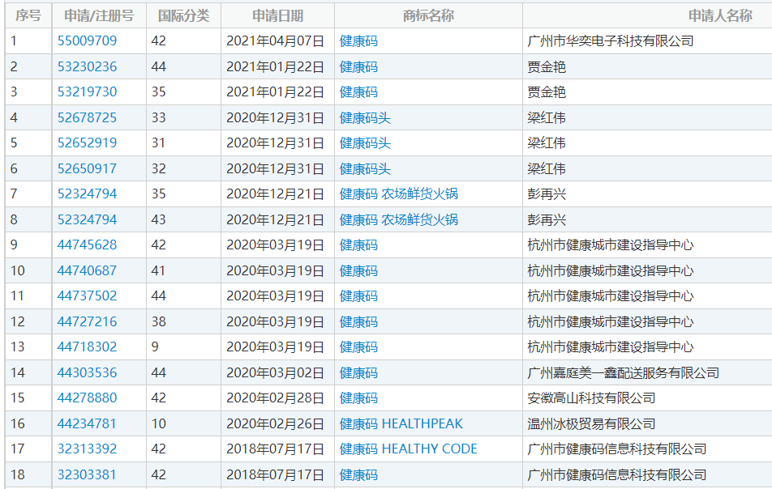Image resolution: width=772 pixels, height=489 pixels.
Task: Select applicant 贾金艳 in row 2
Action: 547,67
